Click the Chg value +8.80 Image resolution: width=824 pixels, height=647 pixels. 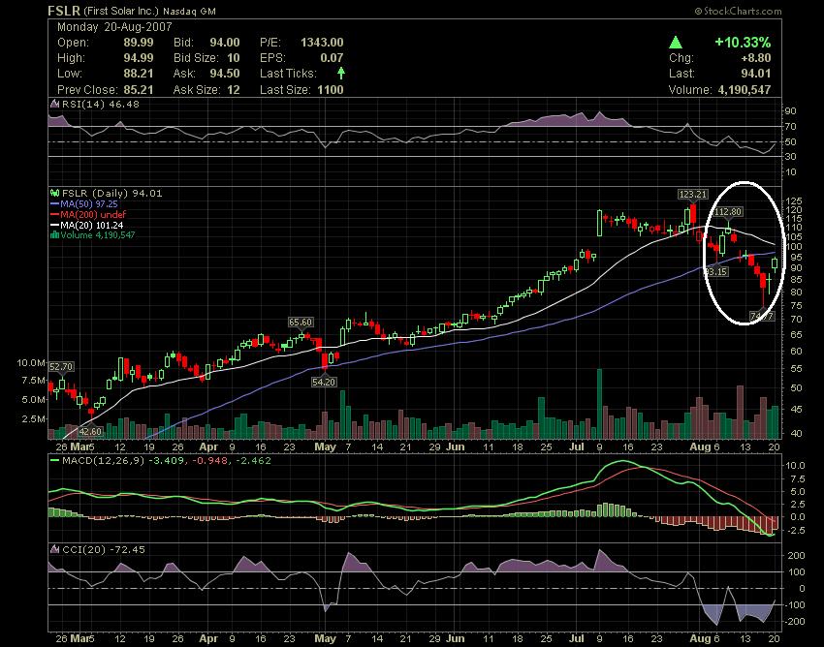tap(756, 58)
